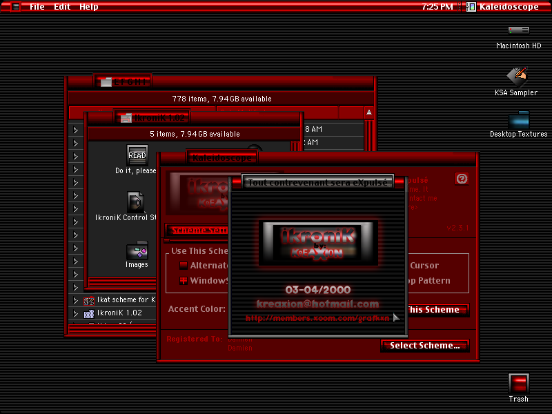552x414 pixels.
Task: Click the 03-04/2000 date text
Action: point(318,290)
